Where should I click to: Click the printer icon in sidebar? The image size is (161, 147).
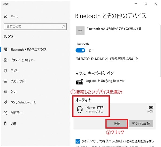click(5, 60)
